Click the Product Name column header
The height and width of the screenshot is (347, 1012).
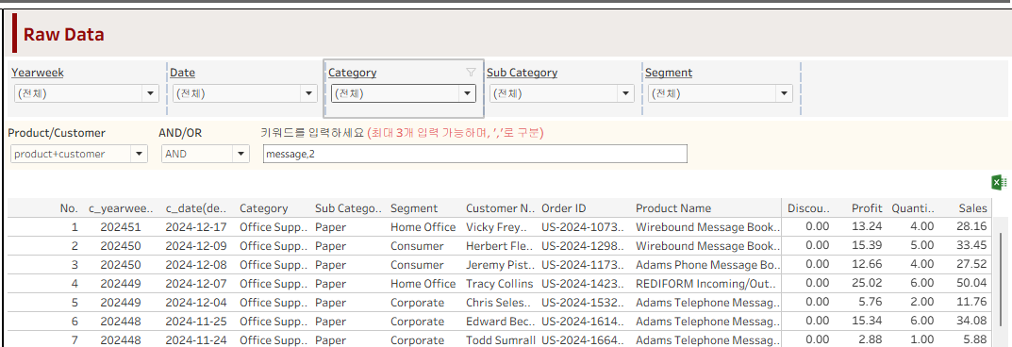[x=673, y=208]
